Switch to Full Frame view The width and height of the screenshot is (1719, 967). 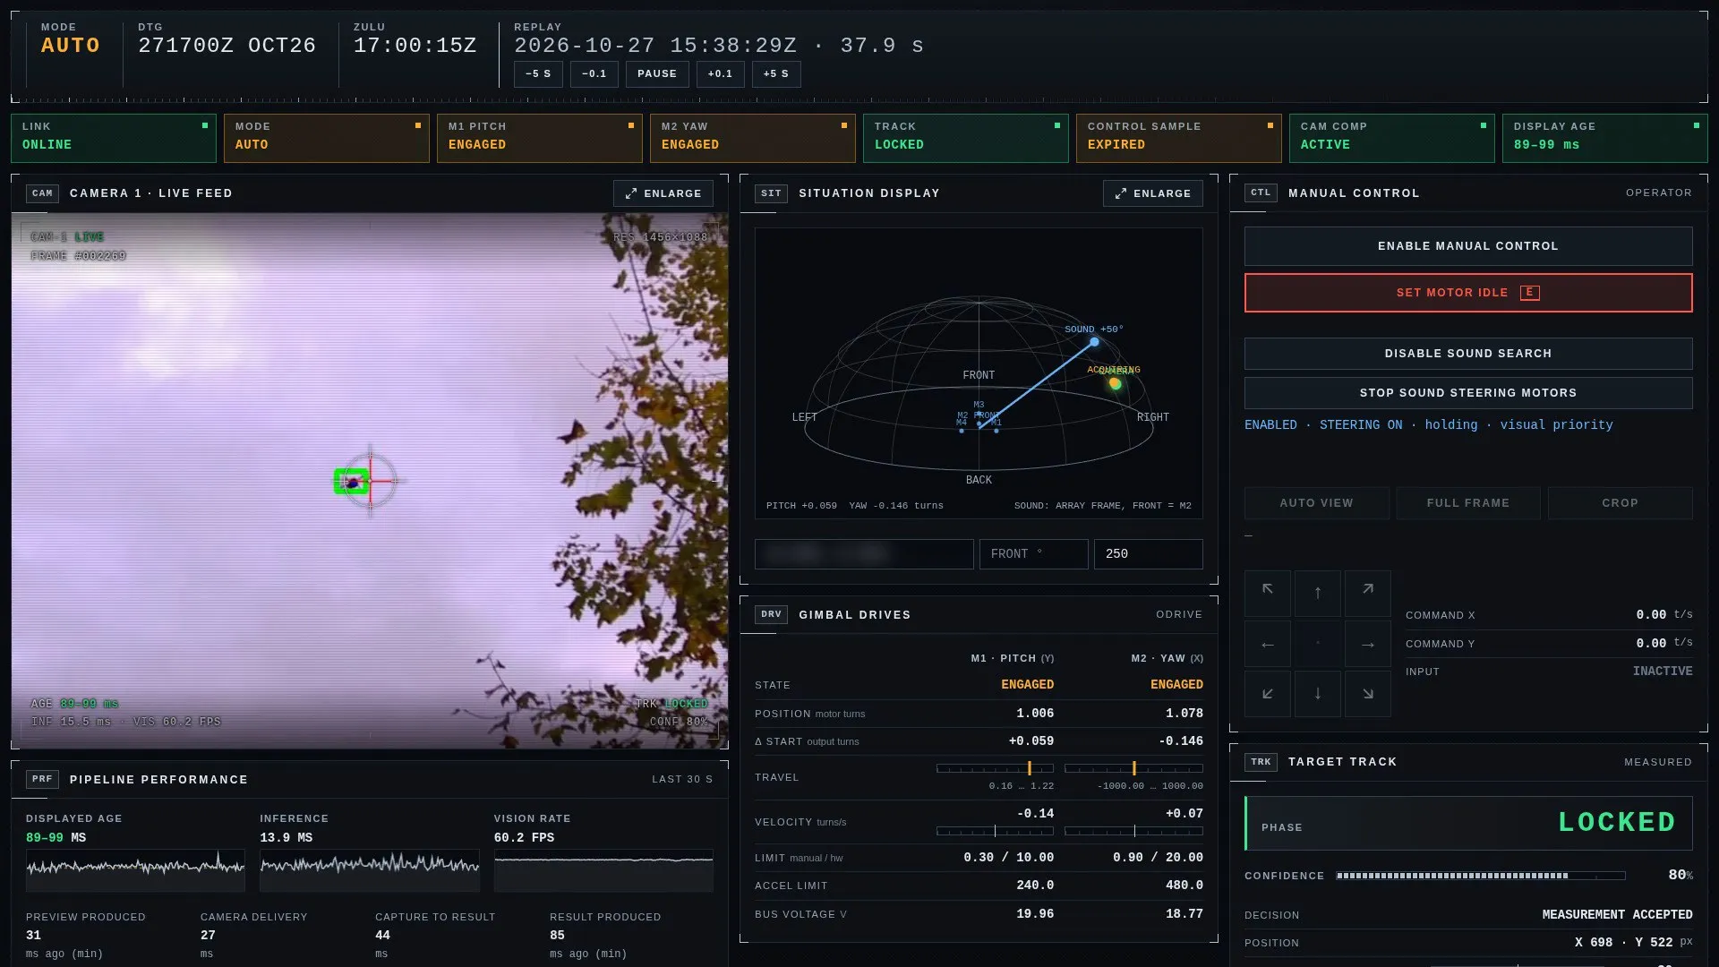tap(1468, 503)
